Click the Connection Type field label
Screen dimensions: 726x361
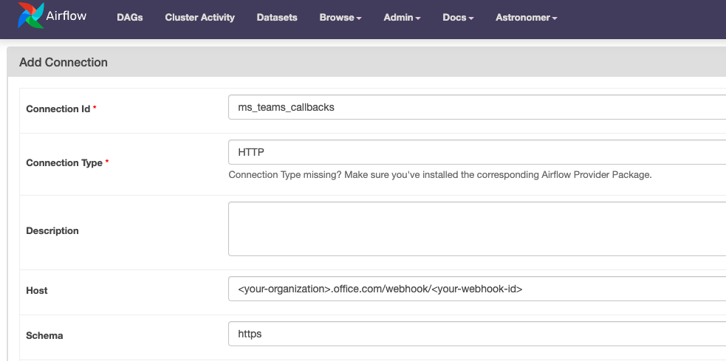tap(64, 162)
